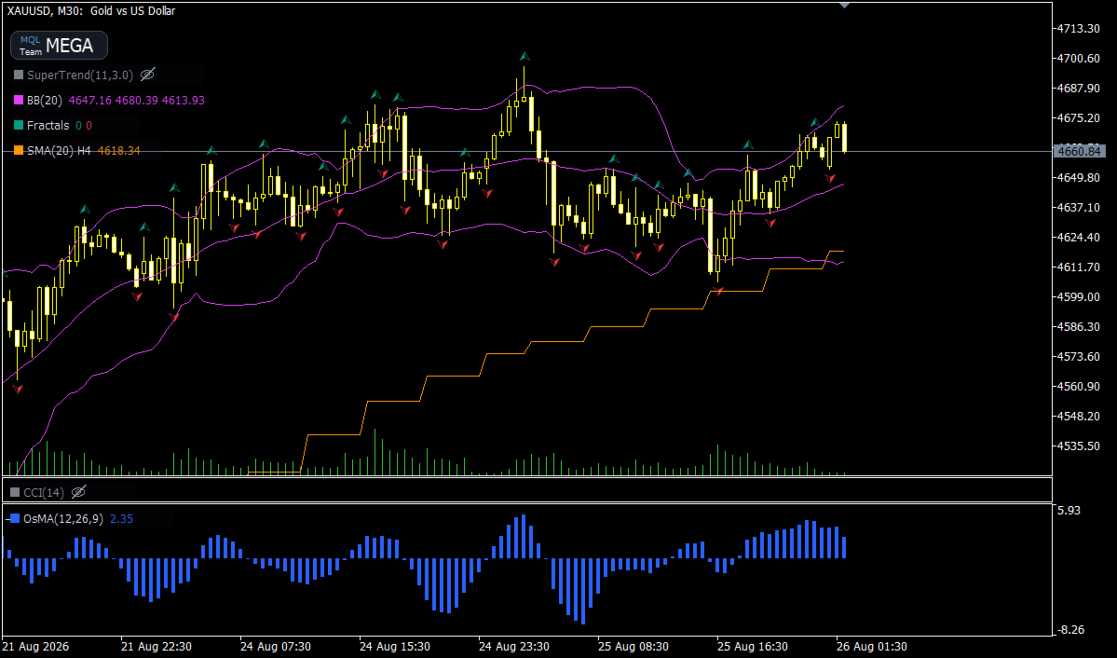Click the price axis label 4535.50
Image resolution: width=1117 pixels, height=658 pixels.
[1079, 446]
